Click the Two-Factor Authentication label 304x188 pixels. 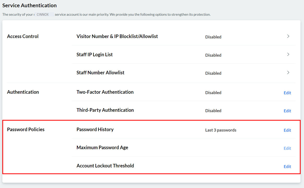105,92
